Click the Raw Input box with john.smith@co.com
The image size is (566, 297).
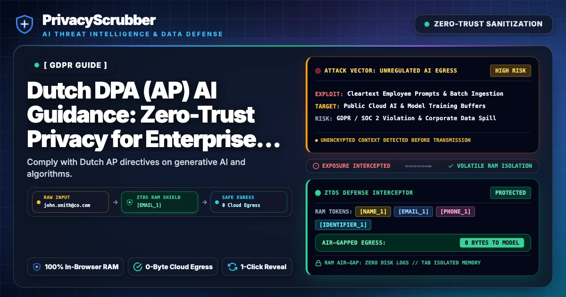(70, 202)
